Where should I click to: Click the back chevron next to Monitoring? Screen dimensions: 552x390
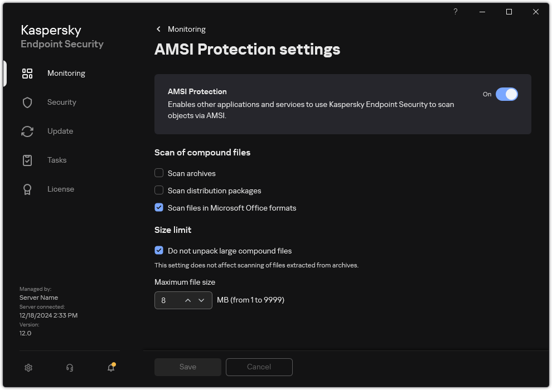[x=158, y=29]
